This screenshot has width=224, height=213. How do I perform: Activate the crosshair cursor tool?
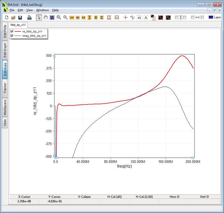click(125, 17)
